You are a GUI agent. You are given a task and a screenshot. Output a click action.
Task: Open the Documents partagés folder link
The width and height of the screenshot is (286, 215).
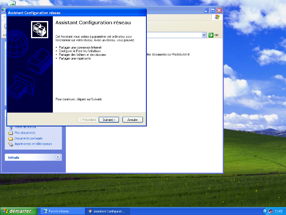(28, 138)
